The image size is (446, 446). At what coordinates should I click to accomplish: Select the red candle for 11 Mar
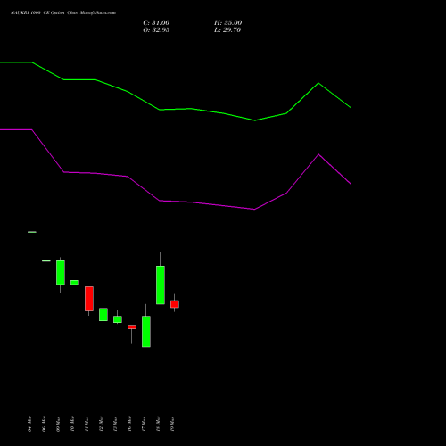pos(89,299)
